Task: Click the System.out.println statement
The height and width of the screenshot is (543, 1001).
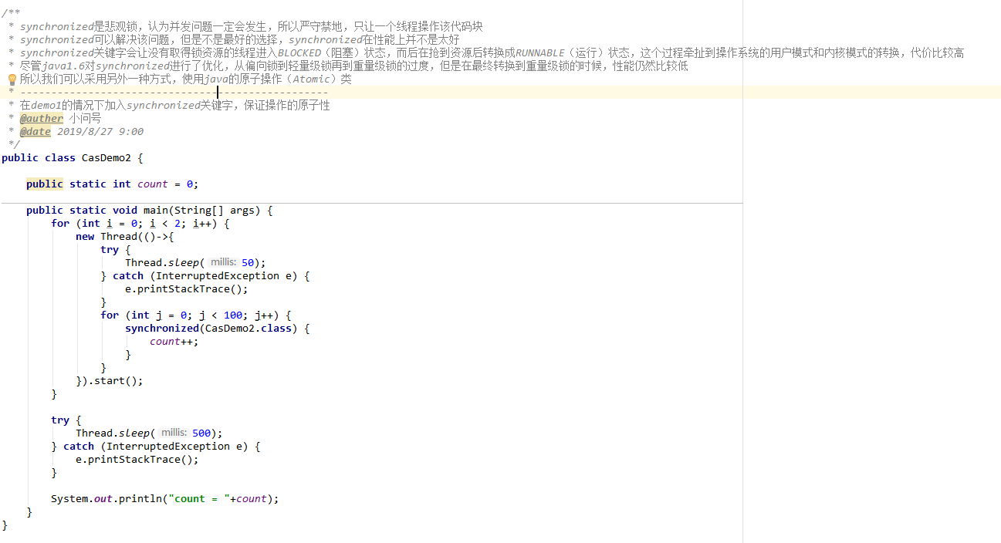Action: pos(165,498)
